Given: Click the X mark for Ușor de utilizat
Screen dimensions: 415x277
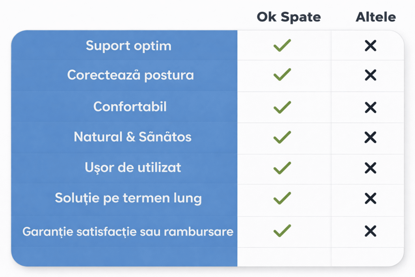Looking at the screenshot, I should (x=370, y=167).
